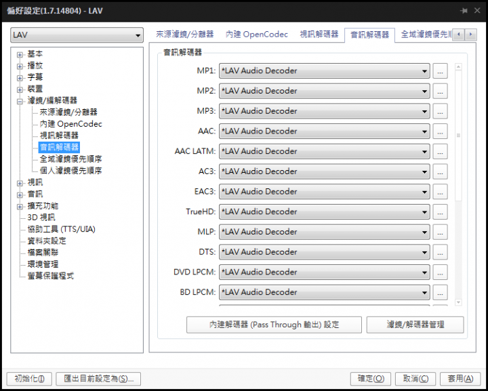Expand the 基本 tree node
This screenshot has height=391, width=488.
pyautogui.click(x=20, y=55)
